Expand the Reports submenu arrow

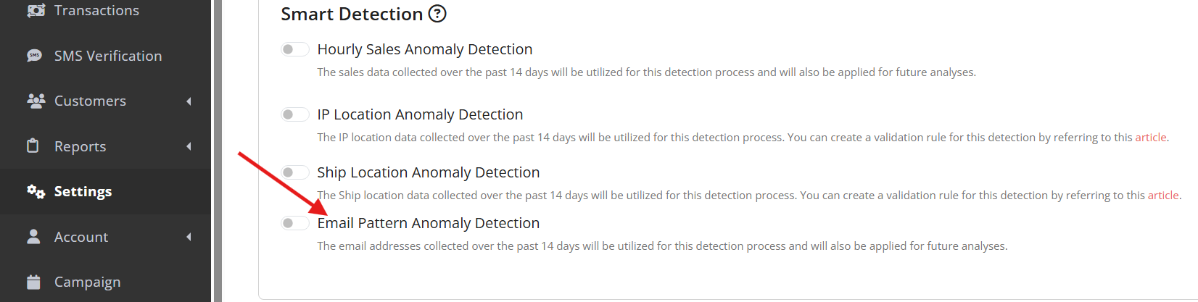point(189,146)
